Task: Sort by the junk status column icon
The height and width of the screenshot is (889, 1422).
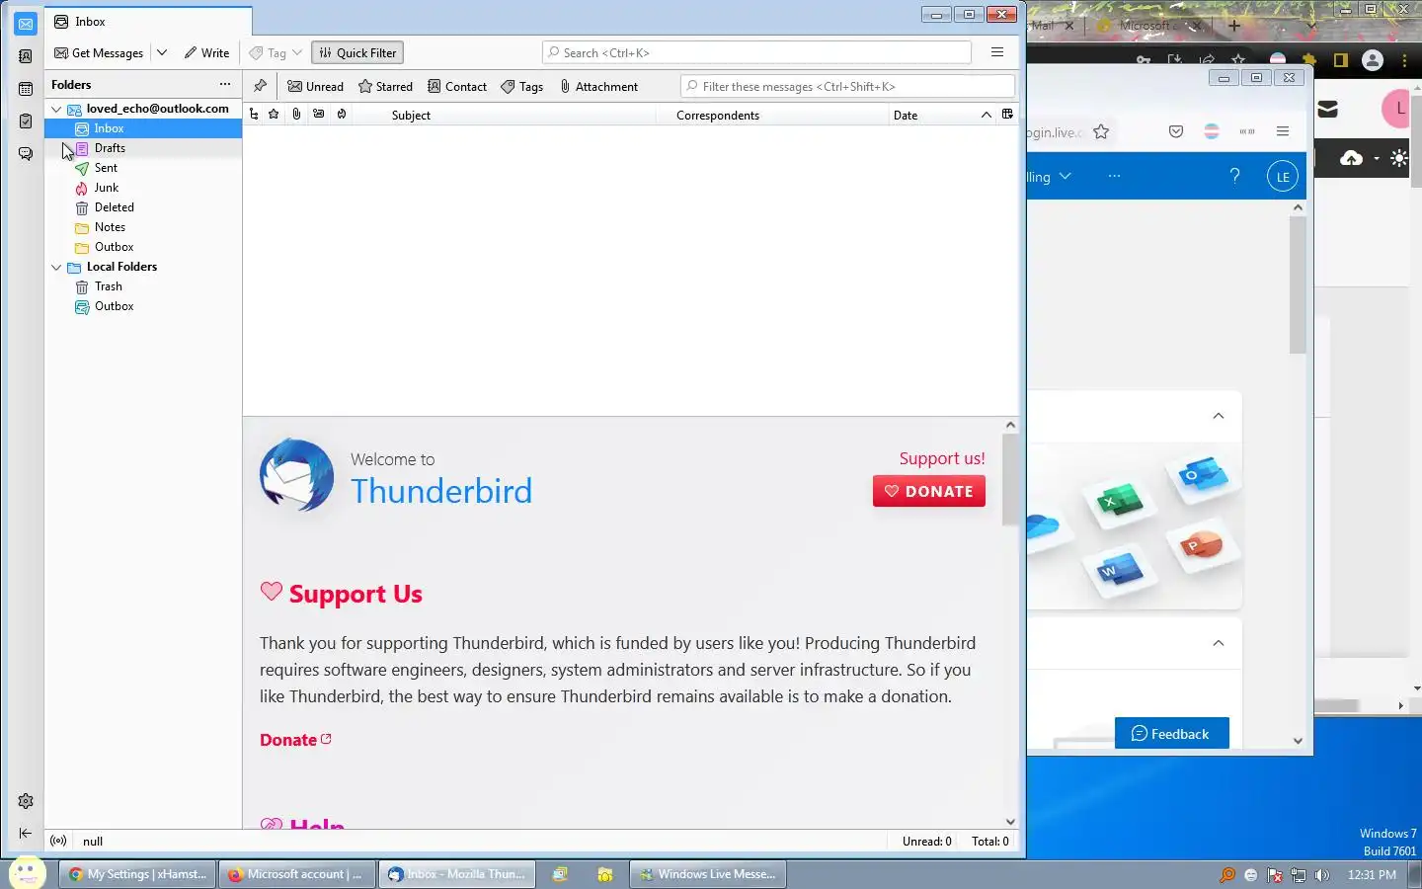Action: (342, 115)
